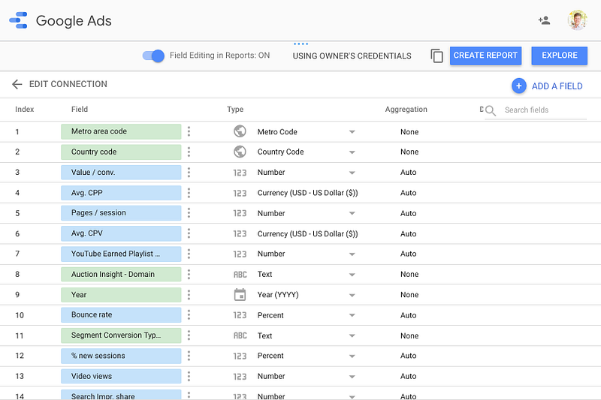The height and width of the screenshot is (400, 601).
Task: Click the globe icon for Metro Code
Action: pos(240,131)
